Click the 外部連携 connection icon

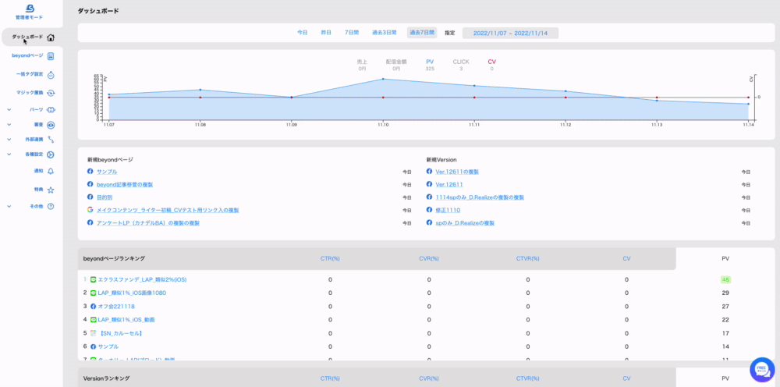51,140
